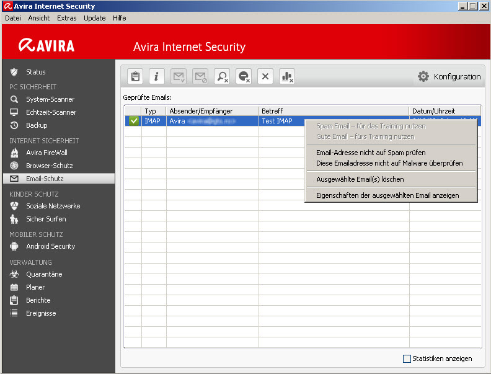Sort by Datum/Uhrzeit column header
This screenshot has height=374, width=491.
pyautogui.click(x=445, y=111)
